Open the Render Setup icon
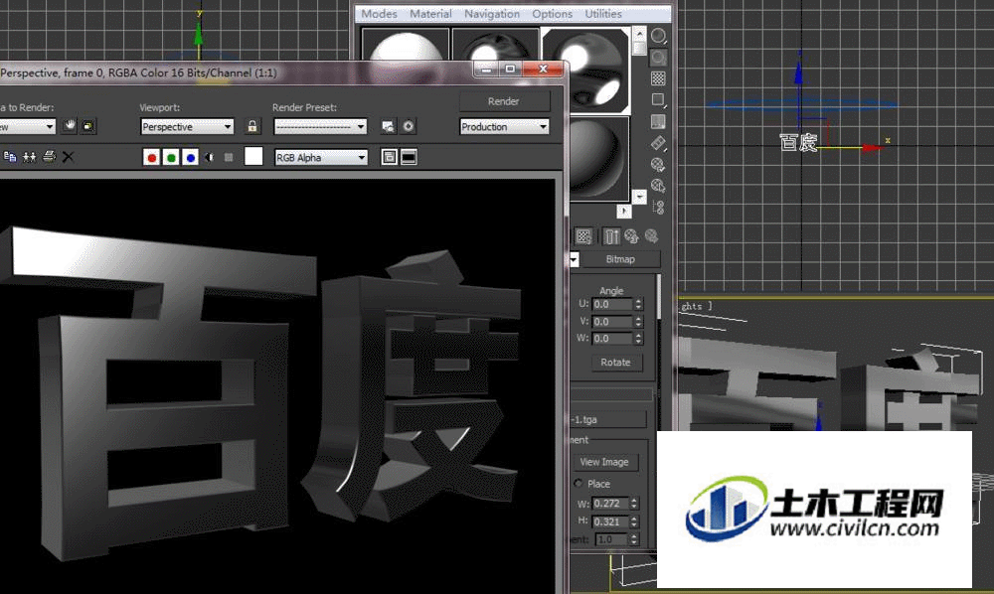This screenshot has width=994, height=594. pos(388,127)
